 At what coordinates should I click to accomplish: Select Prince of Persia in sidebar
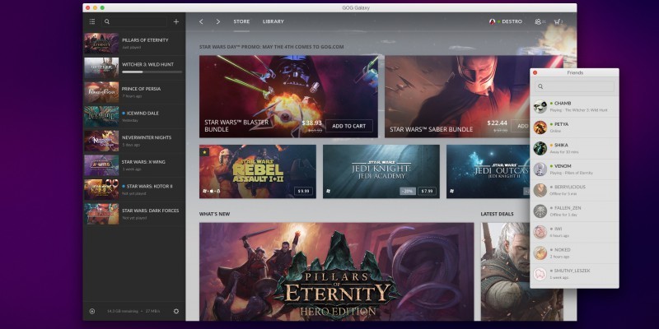click(134, 92)
